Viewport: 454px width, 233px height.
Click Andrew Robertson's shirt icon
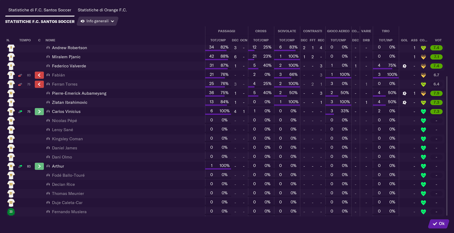11,48
